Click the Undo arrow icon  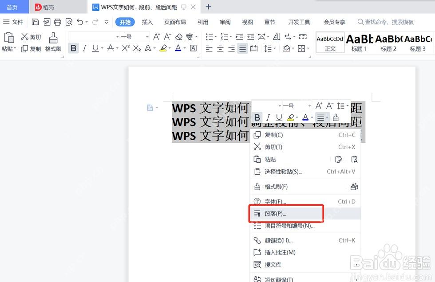80,22
